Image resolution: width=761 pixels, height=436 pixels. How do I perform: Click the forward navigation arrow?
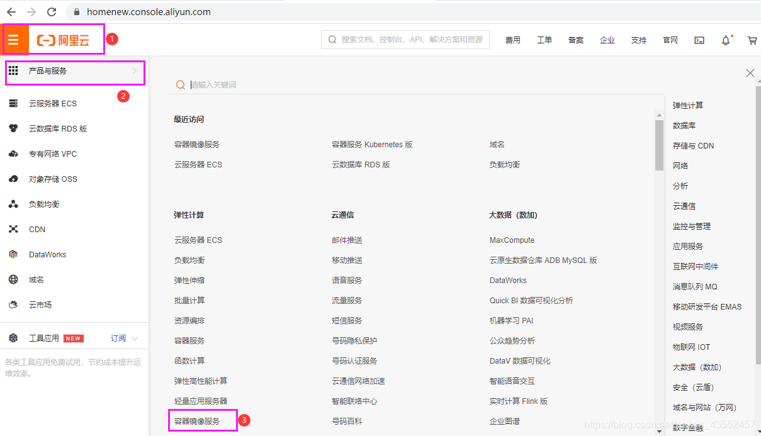coord(31,12)
